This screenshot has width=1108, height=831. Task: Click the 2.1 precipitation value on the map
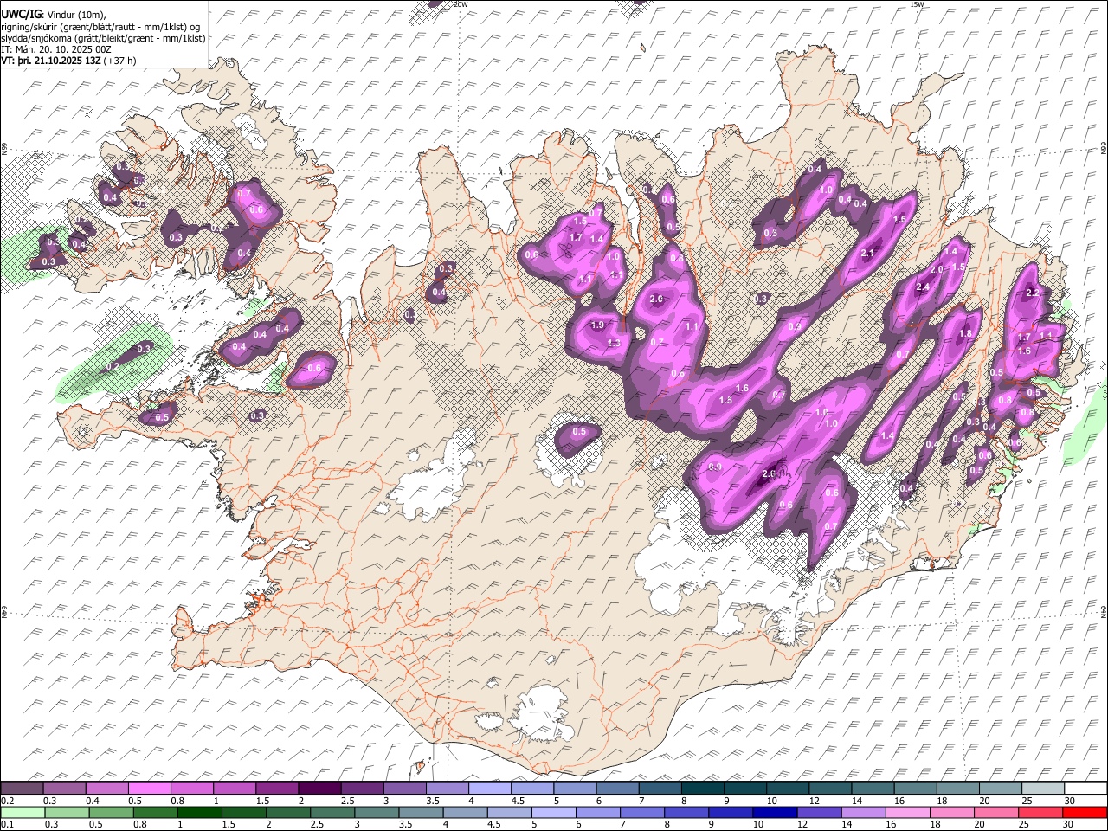869,253
